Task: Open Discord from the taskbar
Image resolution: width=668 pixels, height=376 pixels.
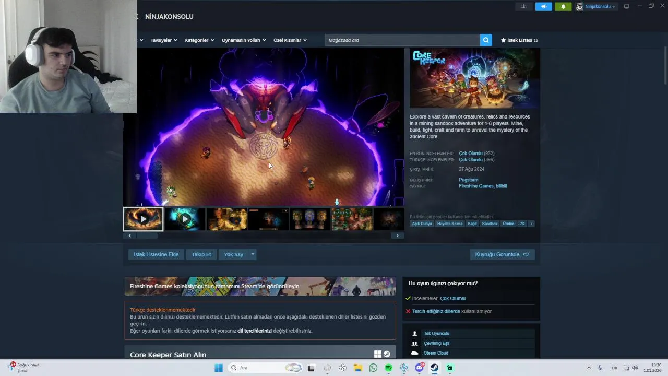Action: coord(419,368)
